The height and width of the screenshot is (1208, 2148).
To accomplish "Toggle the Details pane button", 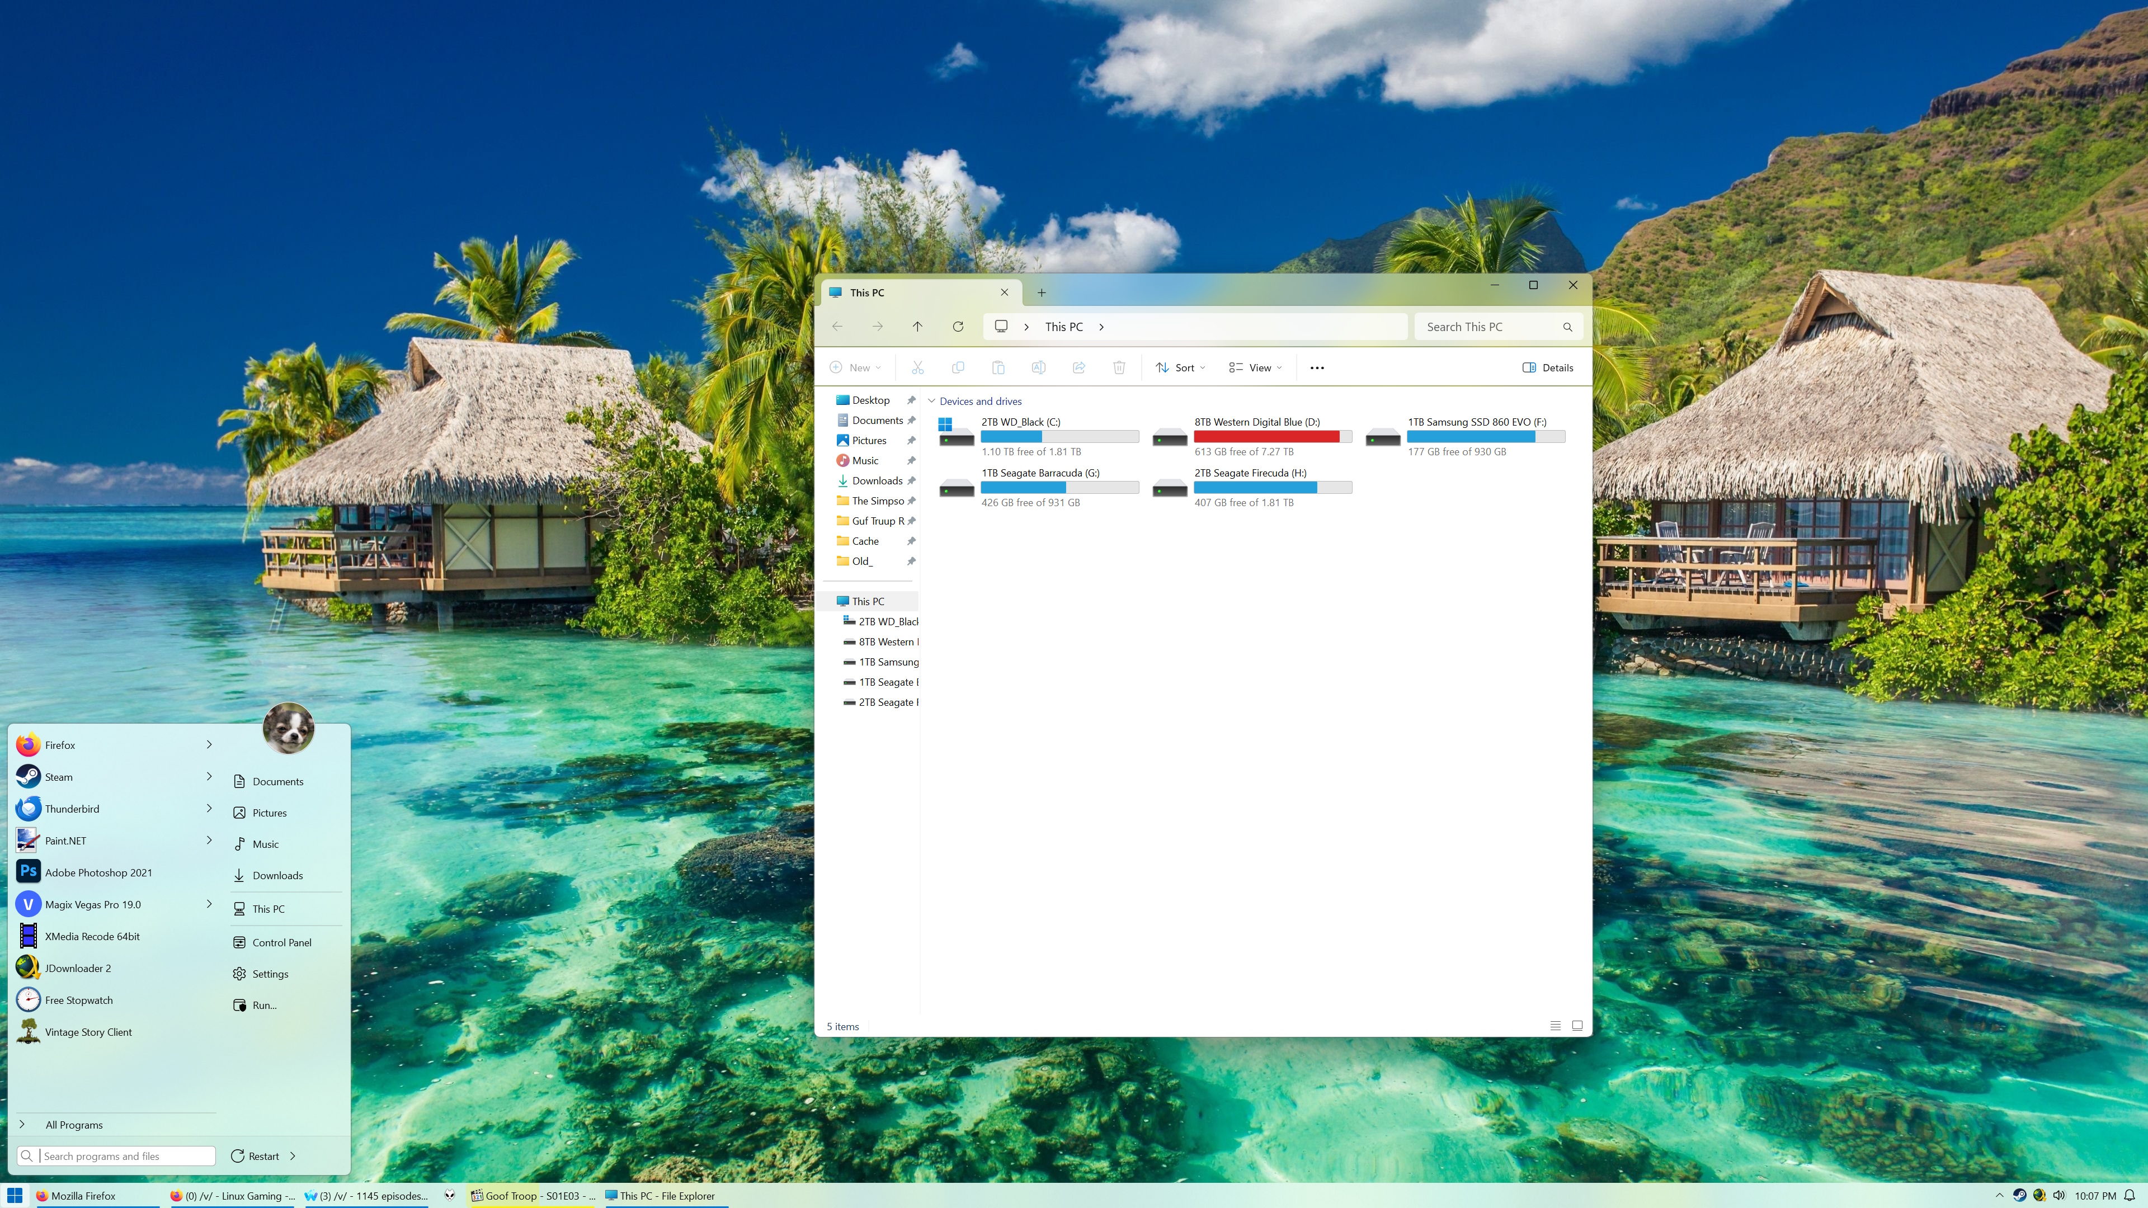I will (x=1548, y=367).
